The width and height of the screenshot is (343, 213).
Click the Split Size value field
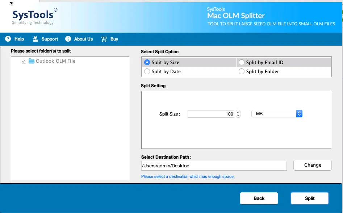click(x=211, y=114)
